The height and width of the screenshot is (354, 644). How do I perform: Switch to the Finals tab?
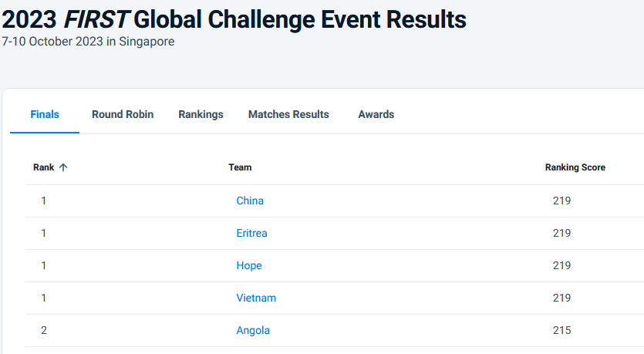pyautogui.click(x=45, y=114)
